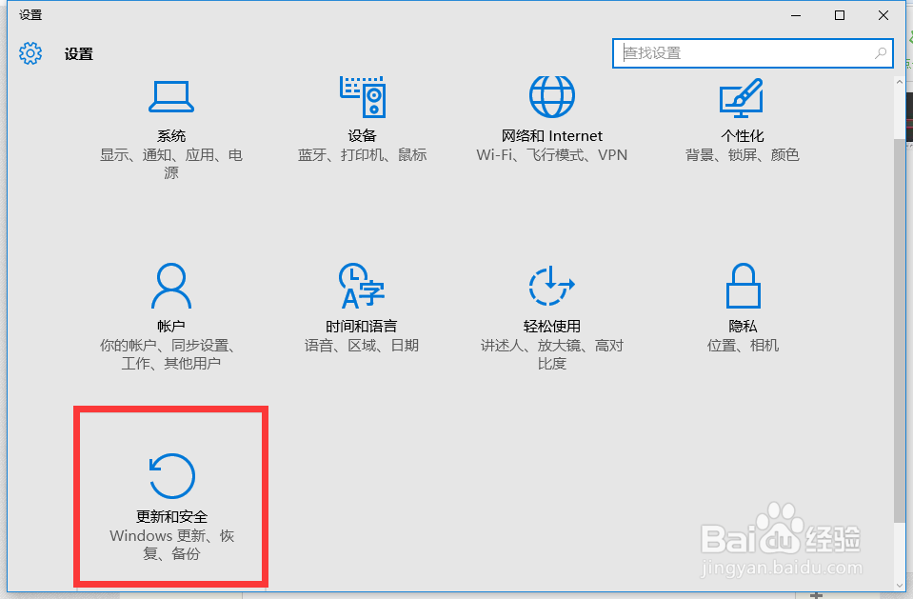Image resolution: width=913 pixels, height=599 pixels.
Task: Select the Wi-Fi、飞行模式、VPN subtitle link
Action: point(551,154)
